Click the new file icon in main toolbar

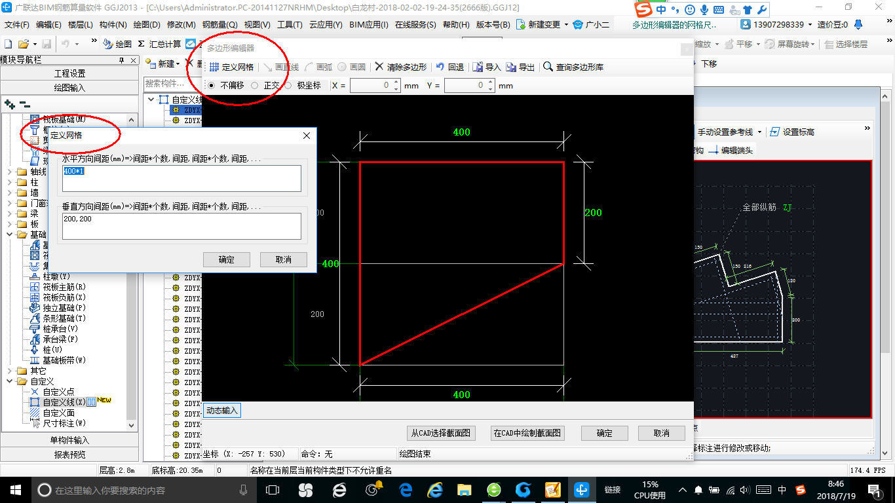pos(8,44)
